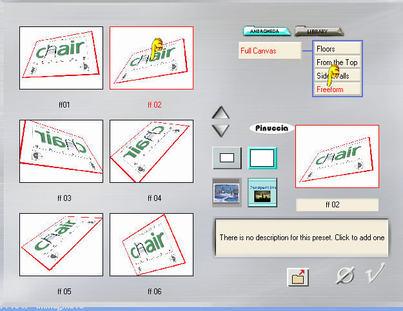Open the Library tab
This screenshot has width=403, height=311.
pos(319,31)
